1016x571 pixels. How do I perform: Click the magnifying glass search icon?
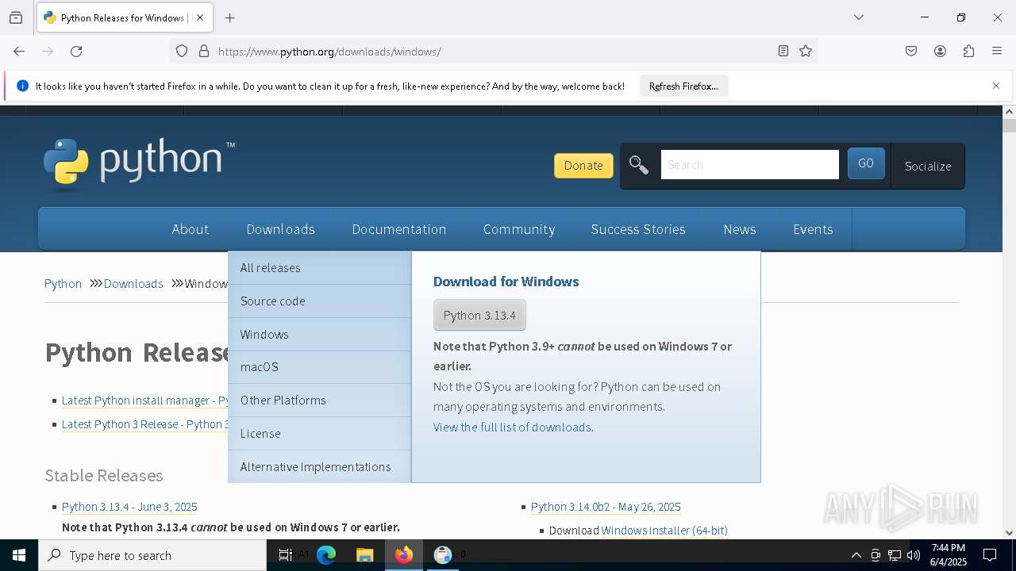[639, 165]
